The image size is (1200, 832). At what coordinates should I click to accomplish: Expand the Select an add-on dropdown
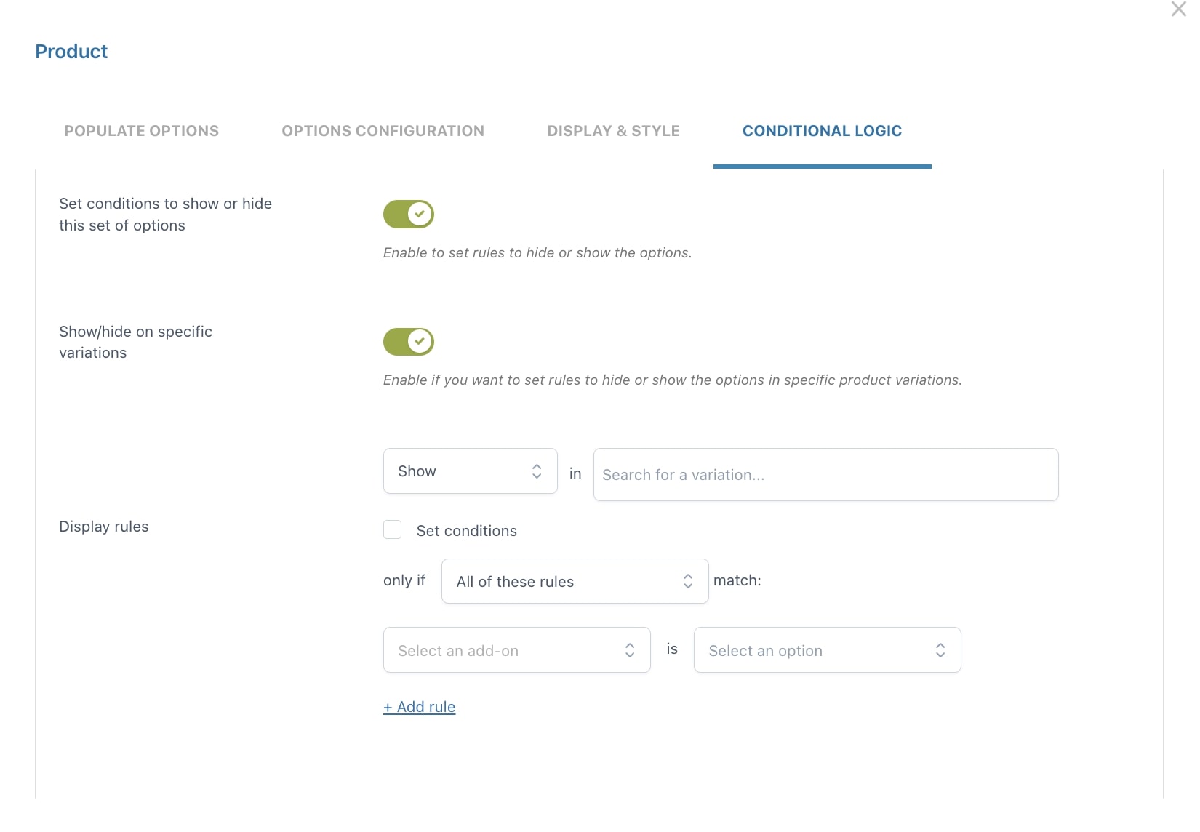[x=516, y=650]
